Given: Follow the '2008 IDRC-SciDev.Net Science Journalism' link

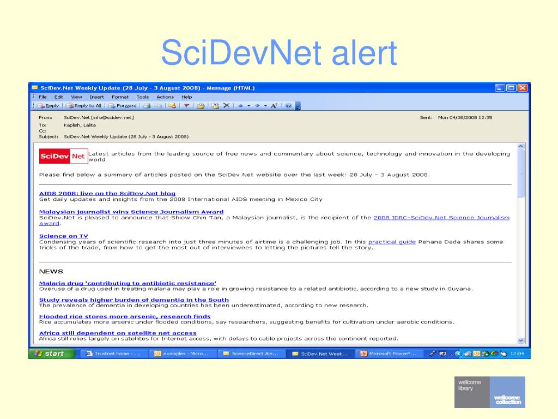Looking at the screenshot, I should [x=441, y=218].
